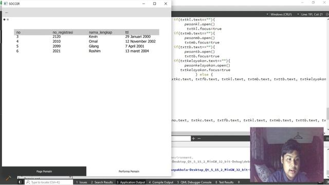Open the Compile Output pane
329x185 pixels.
coord(161,182)
